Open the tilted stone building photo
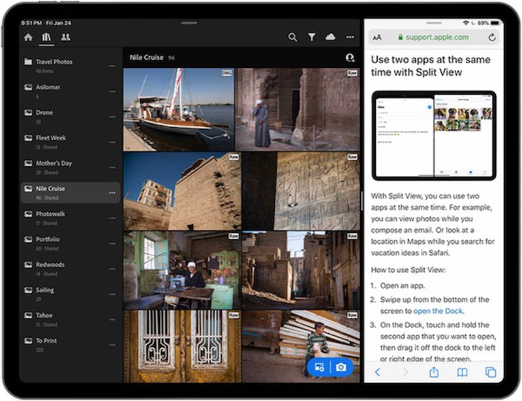This screenshot has height=401, width=522. (182, 191)
